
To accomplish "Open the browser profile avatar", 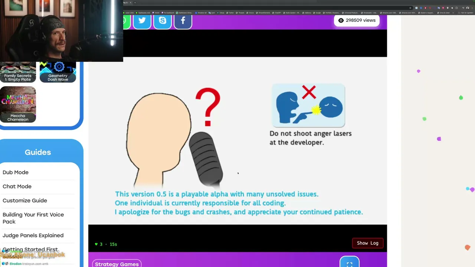I will [x=468, y=8].
